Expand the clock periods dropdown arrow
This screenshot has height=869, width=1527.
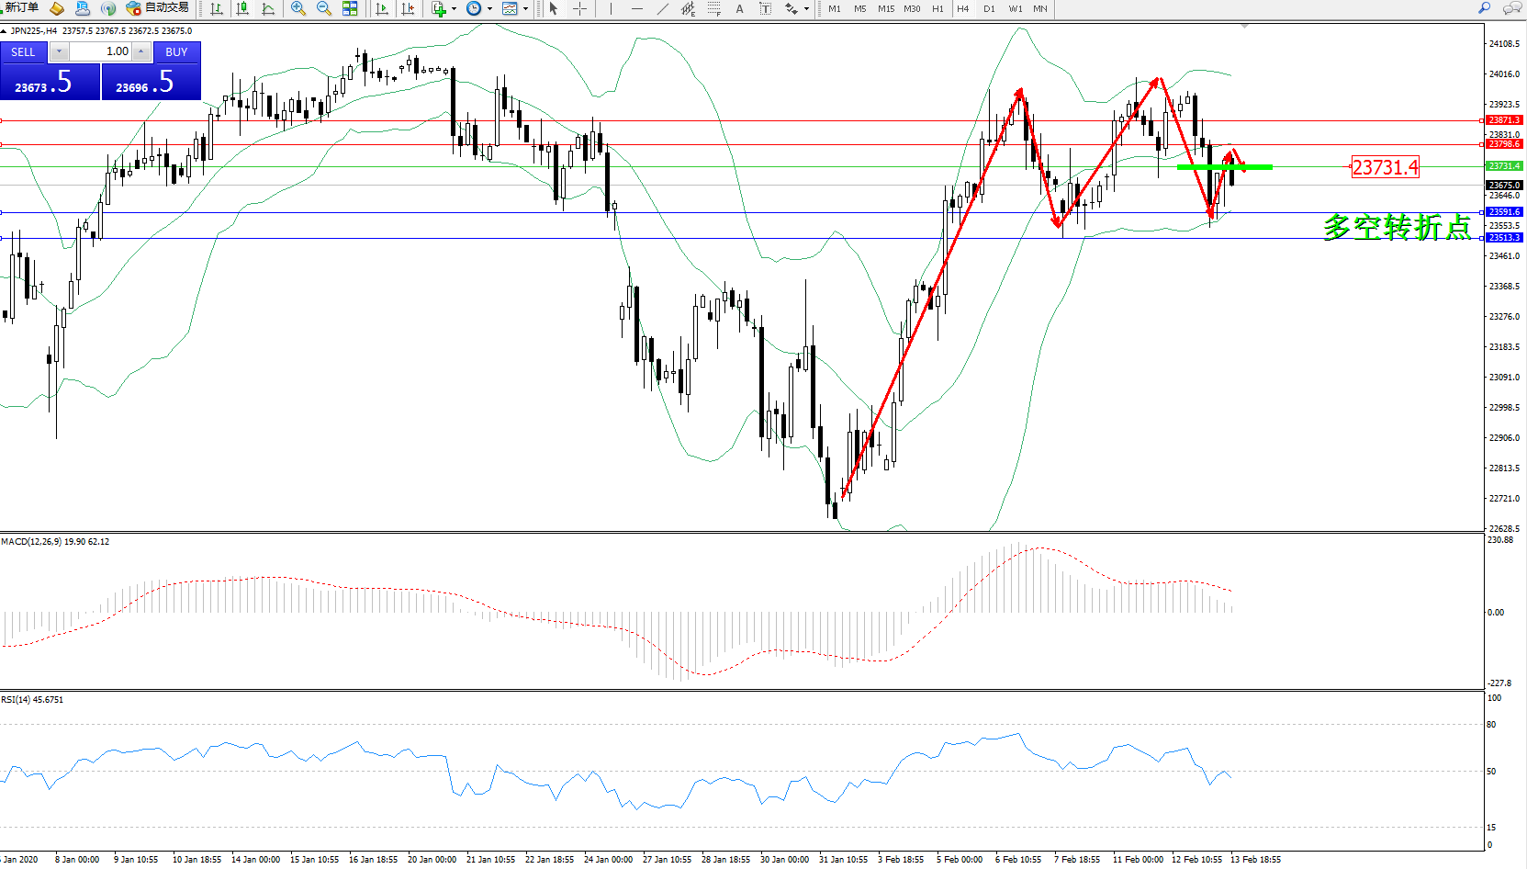click(489, 9)
